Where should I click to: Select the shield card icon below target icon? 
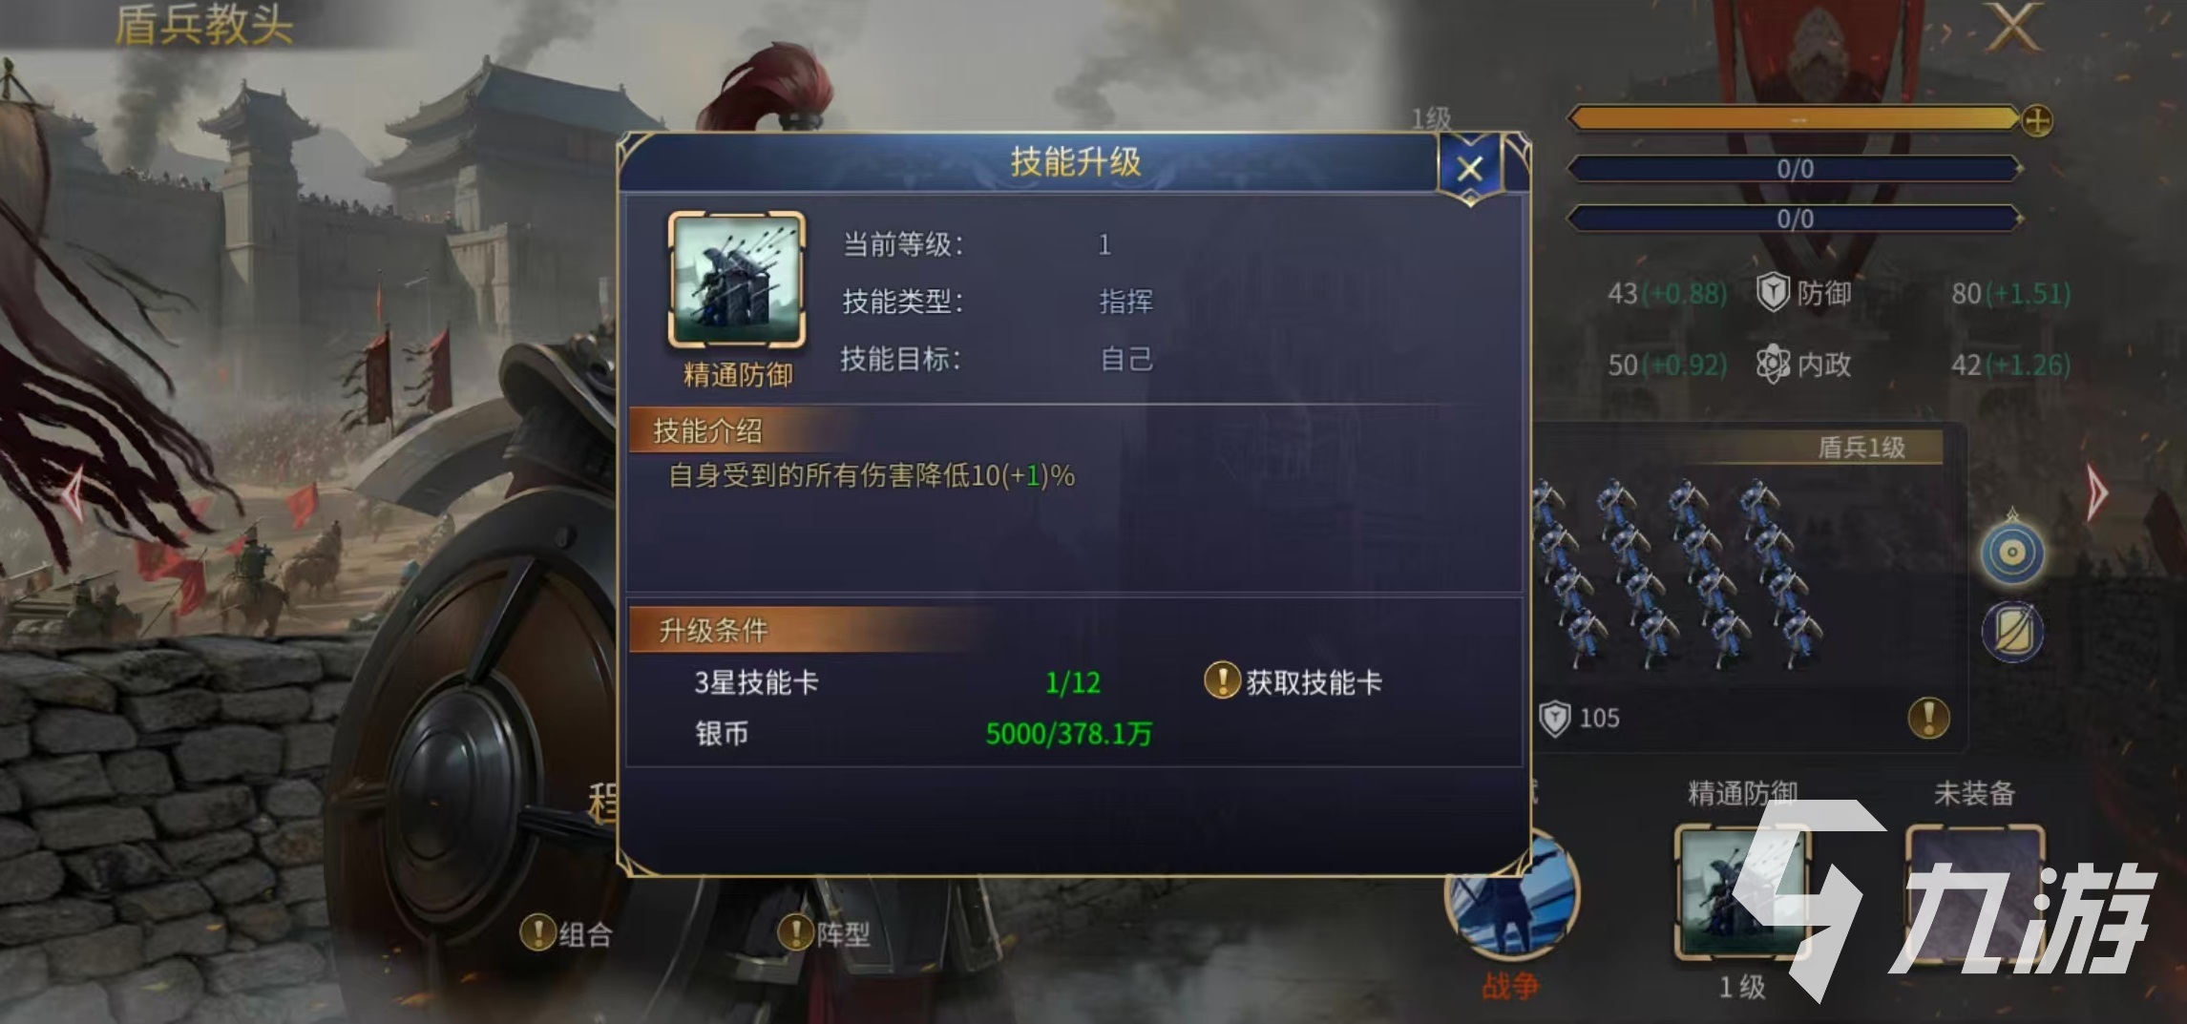click(2012, 631)
